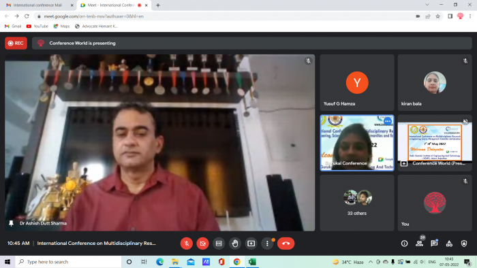Open host controls shield icon

[464, 244]
